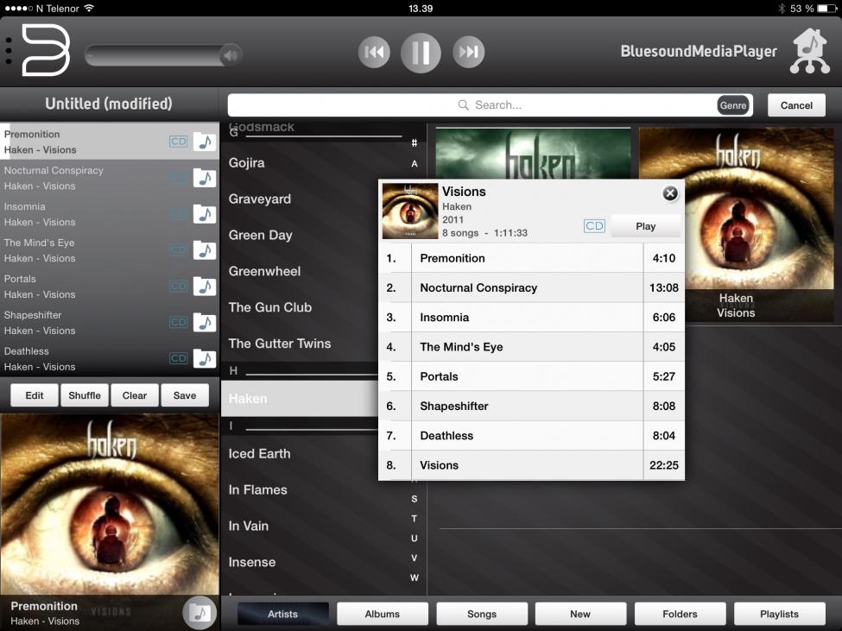Pause playback
This screenshot has height=631, width=842.
click(x=421, y=53)
